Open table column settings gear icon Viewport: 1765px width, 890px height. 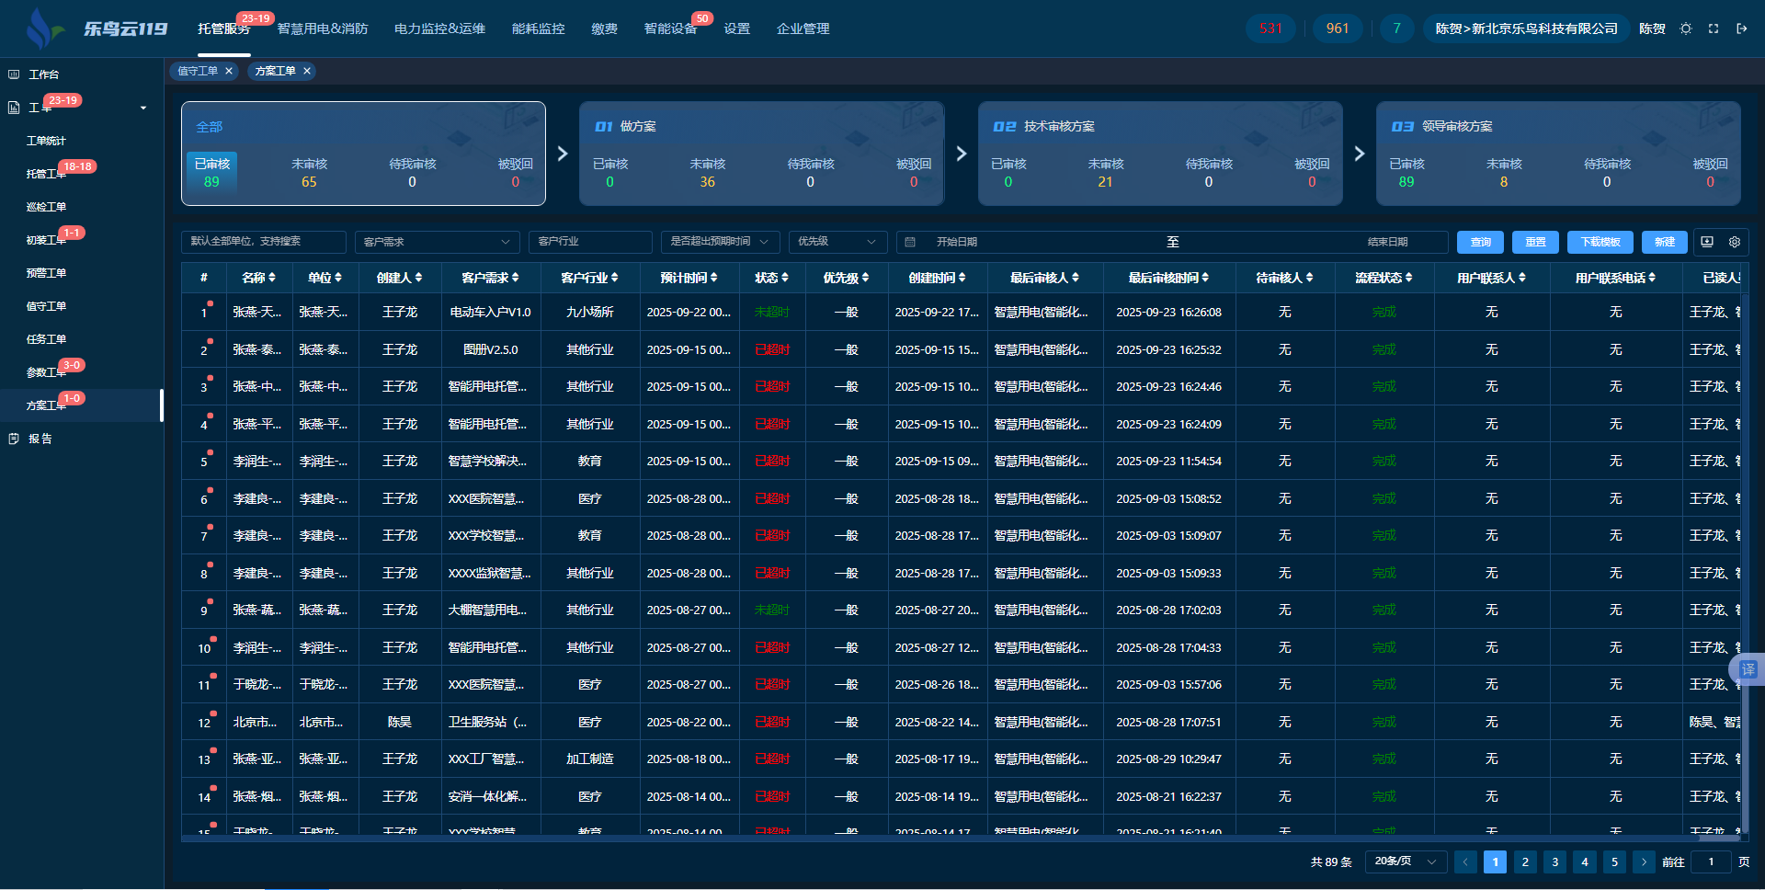(1735, 242)
